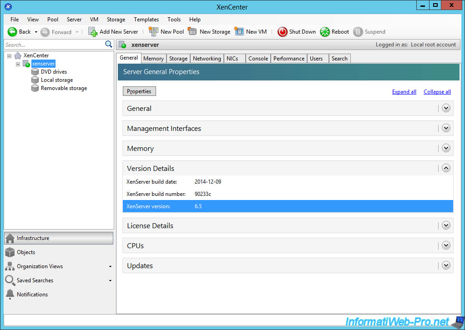
Task: Collapse the xenserver tree node
Action: (18, 64)
